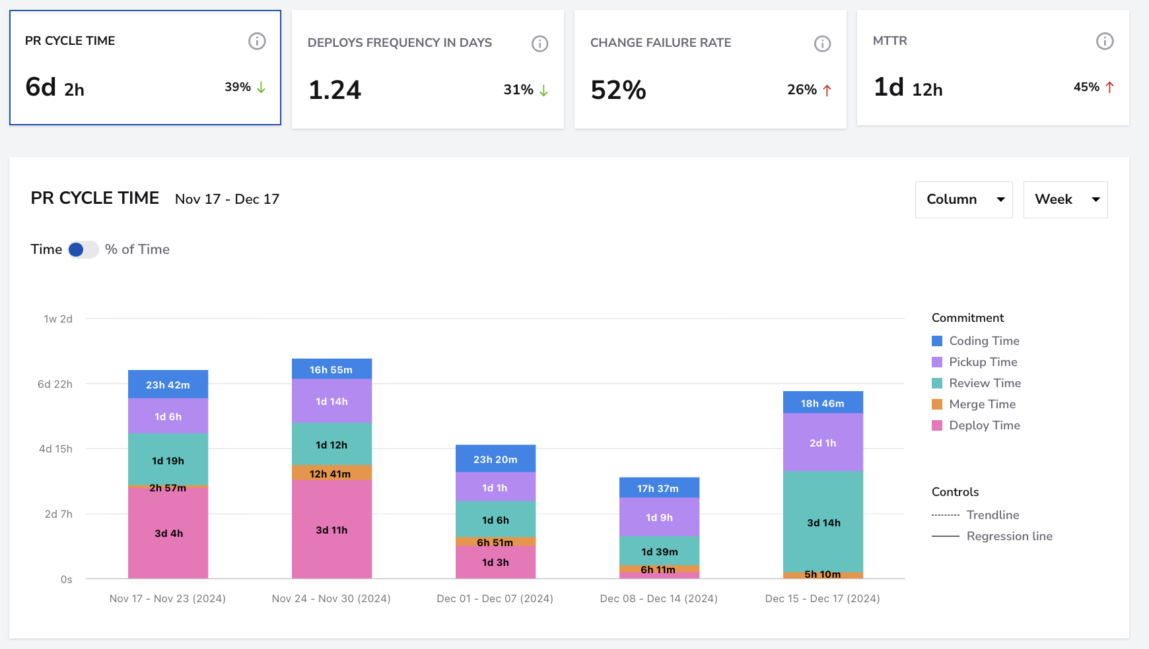Screen dimensions: 1149x649
Task: Click the % of Time label
Action: tap(137, 249)
